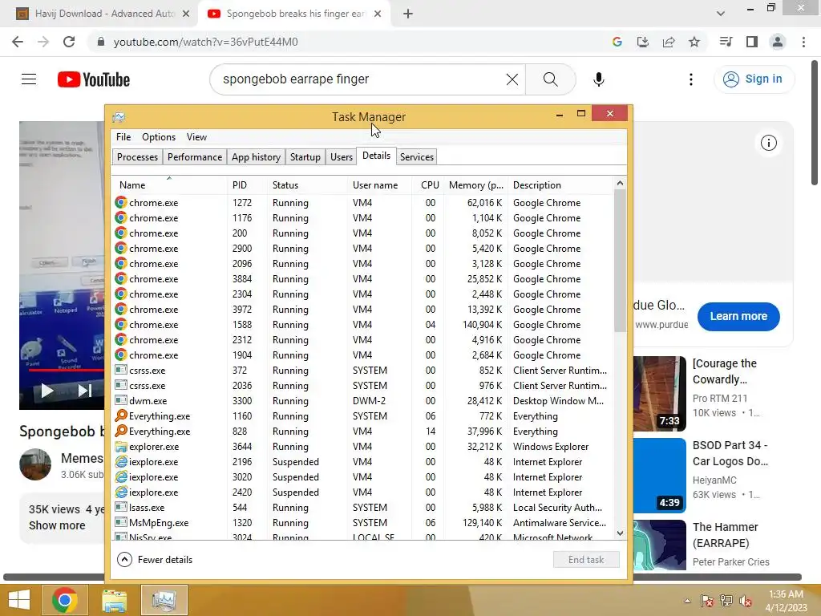Open Windows Start button
Viewport: 821px width, 616px height.
19,600
